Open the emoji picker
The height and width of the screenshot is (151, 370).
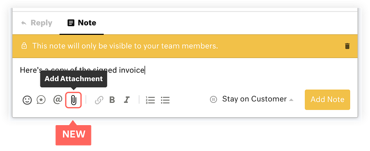tap(27, 100)
